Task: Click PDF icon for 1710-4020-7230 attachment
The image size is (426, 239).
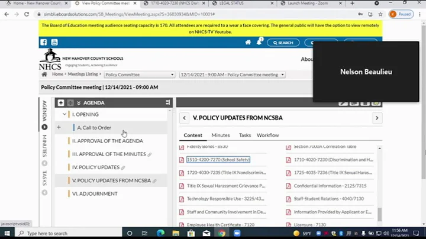Action: [x=289, y=160]
